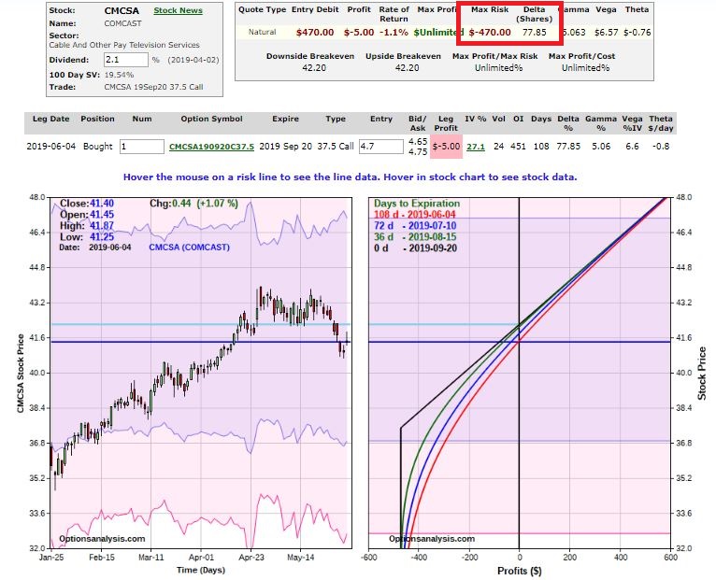Click the Leg Profit cell showing $-5.00

(446, 147)
